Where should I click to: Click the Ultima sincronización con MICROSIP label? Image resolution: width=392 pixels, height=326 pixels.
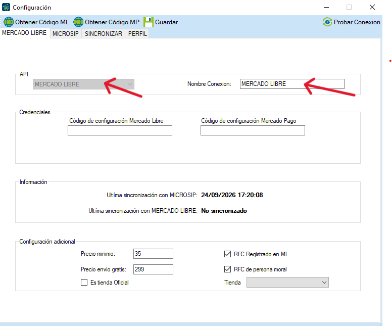click(152, 195)
